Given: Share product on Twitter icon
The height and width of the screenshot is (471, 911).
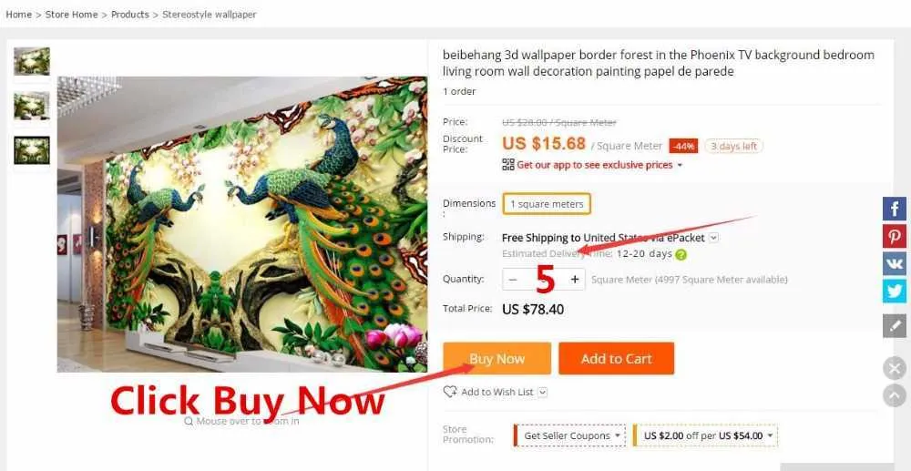Looking at the screenshot, I should 895,291.
